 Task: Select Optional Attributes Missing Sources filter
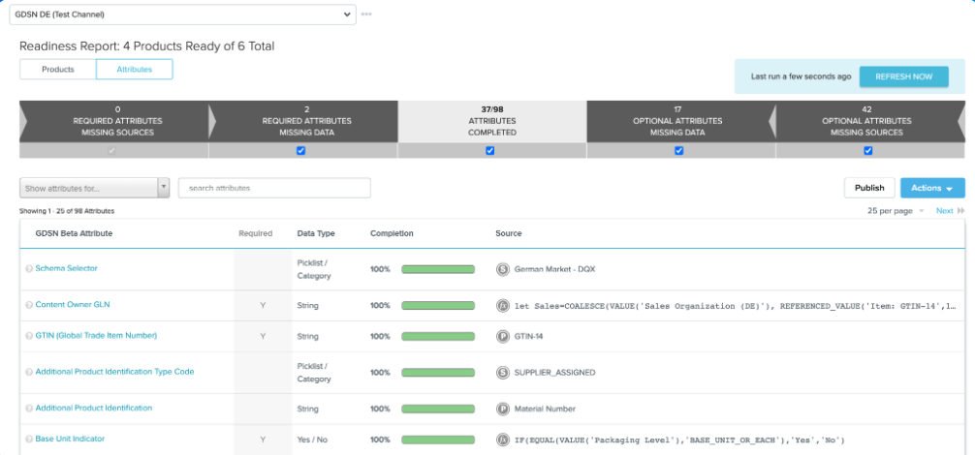869,121
